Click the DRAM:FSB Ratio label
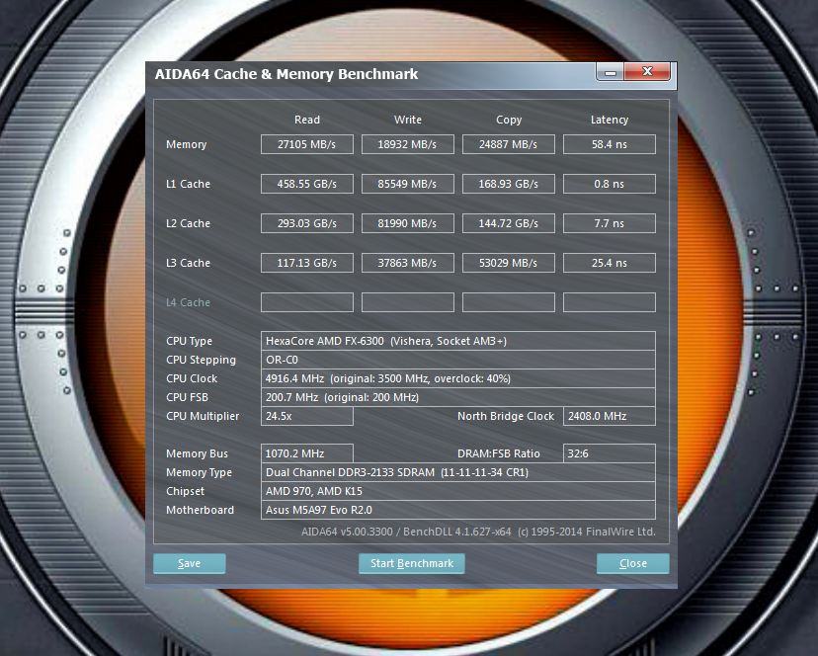818x656 pixels. (498, 453)
